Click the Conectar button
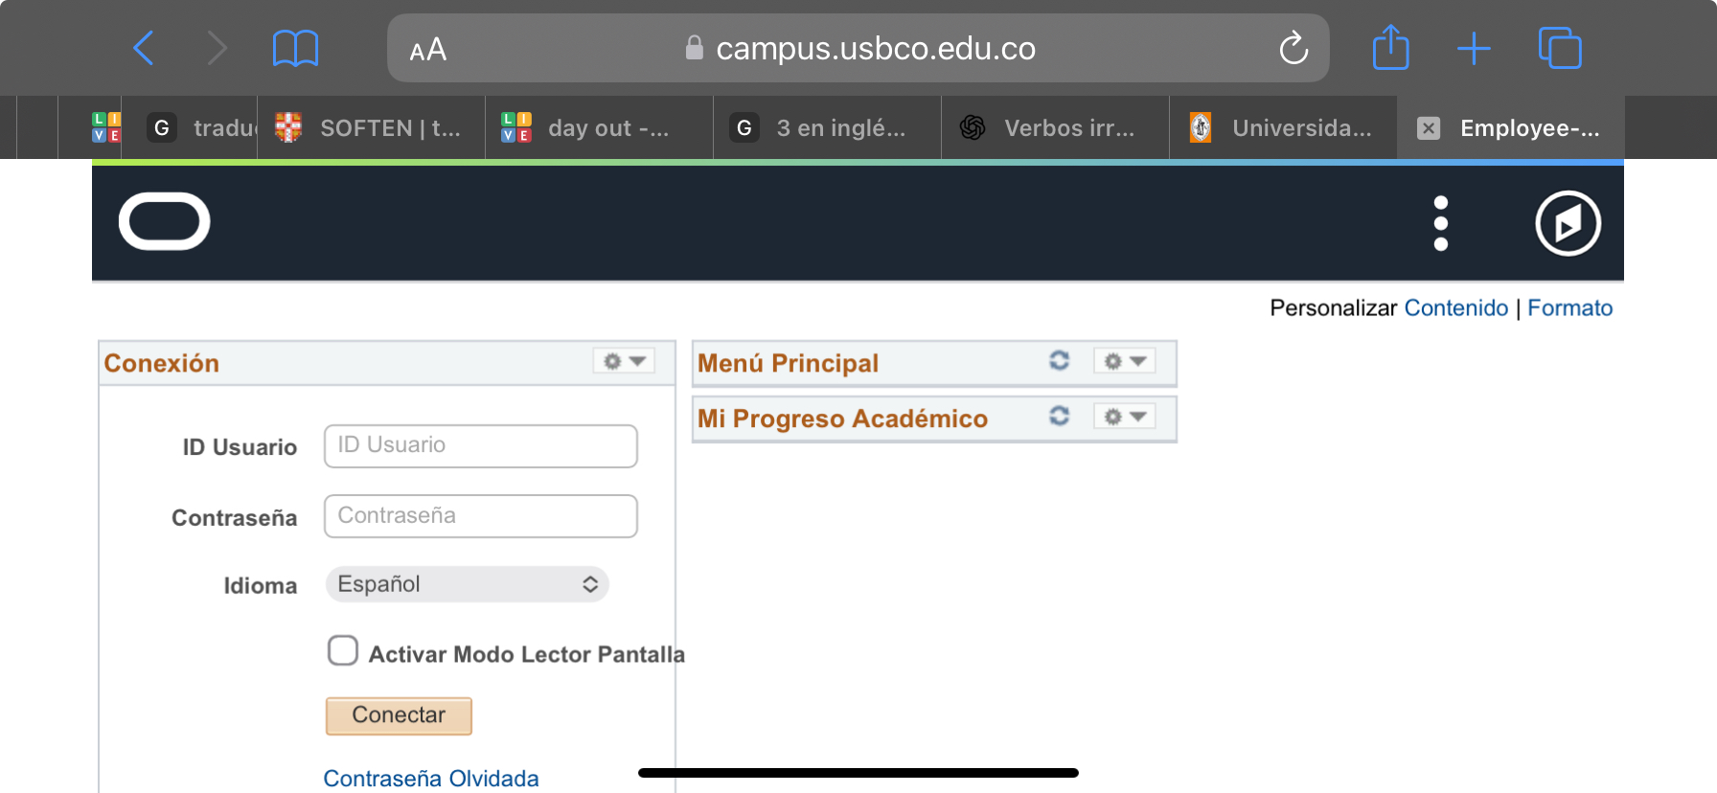1717x793 pixels. [399, 715]
